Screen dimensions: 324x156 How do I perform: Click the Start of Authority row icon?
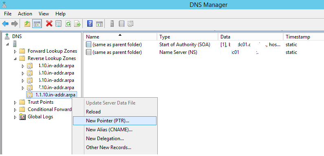[88, 45]
